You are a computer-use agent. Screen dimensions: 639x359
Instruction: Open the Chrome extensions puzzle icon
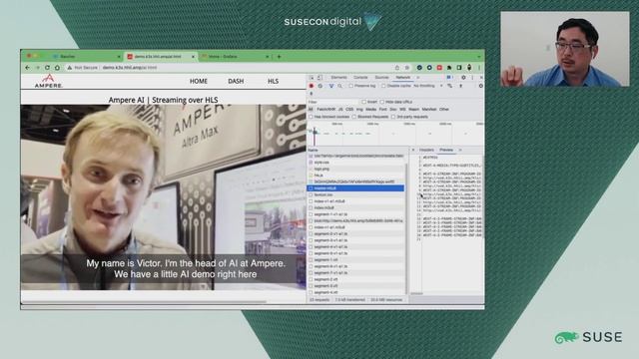click(449, 68)
